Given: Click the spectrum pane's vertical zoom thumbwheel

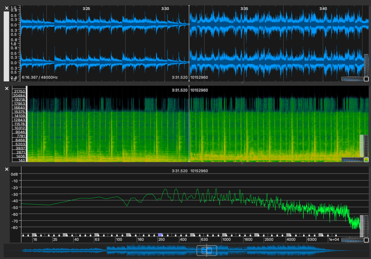Looking at the screenshot, I should pos(366,226).
